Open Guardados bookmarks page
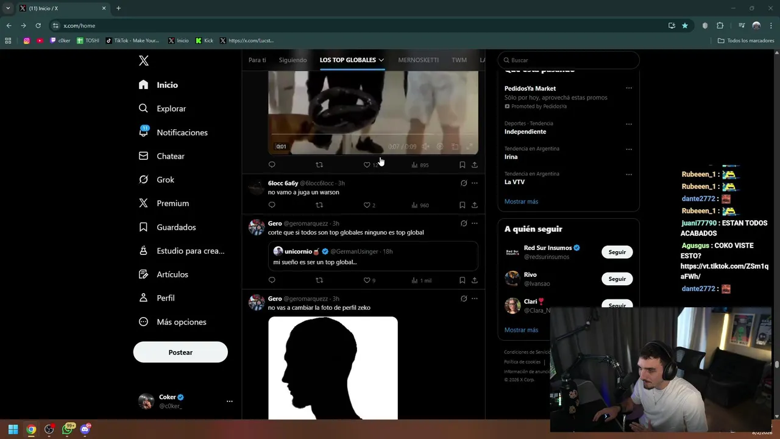 [x=168, y=227]
